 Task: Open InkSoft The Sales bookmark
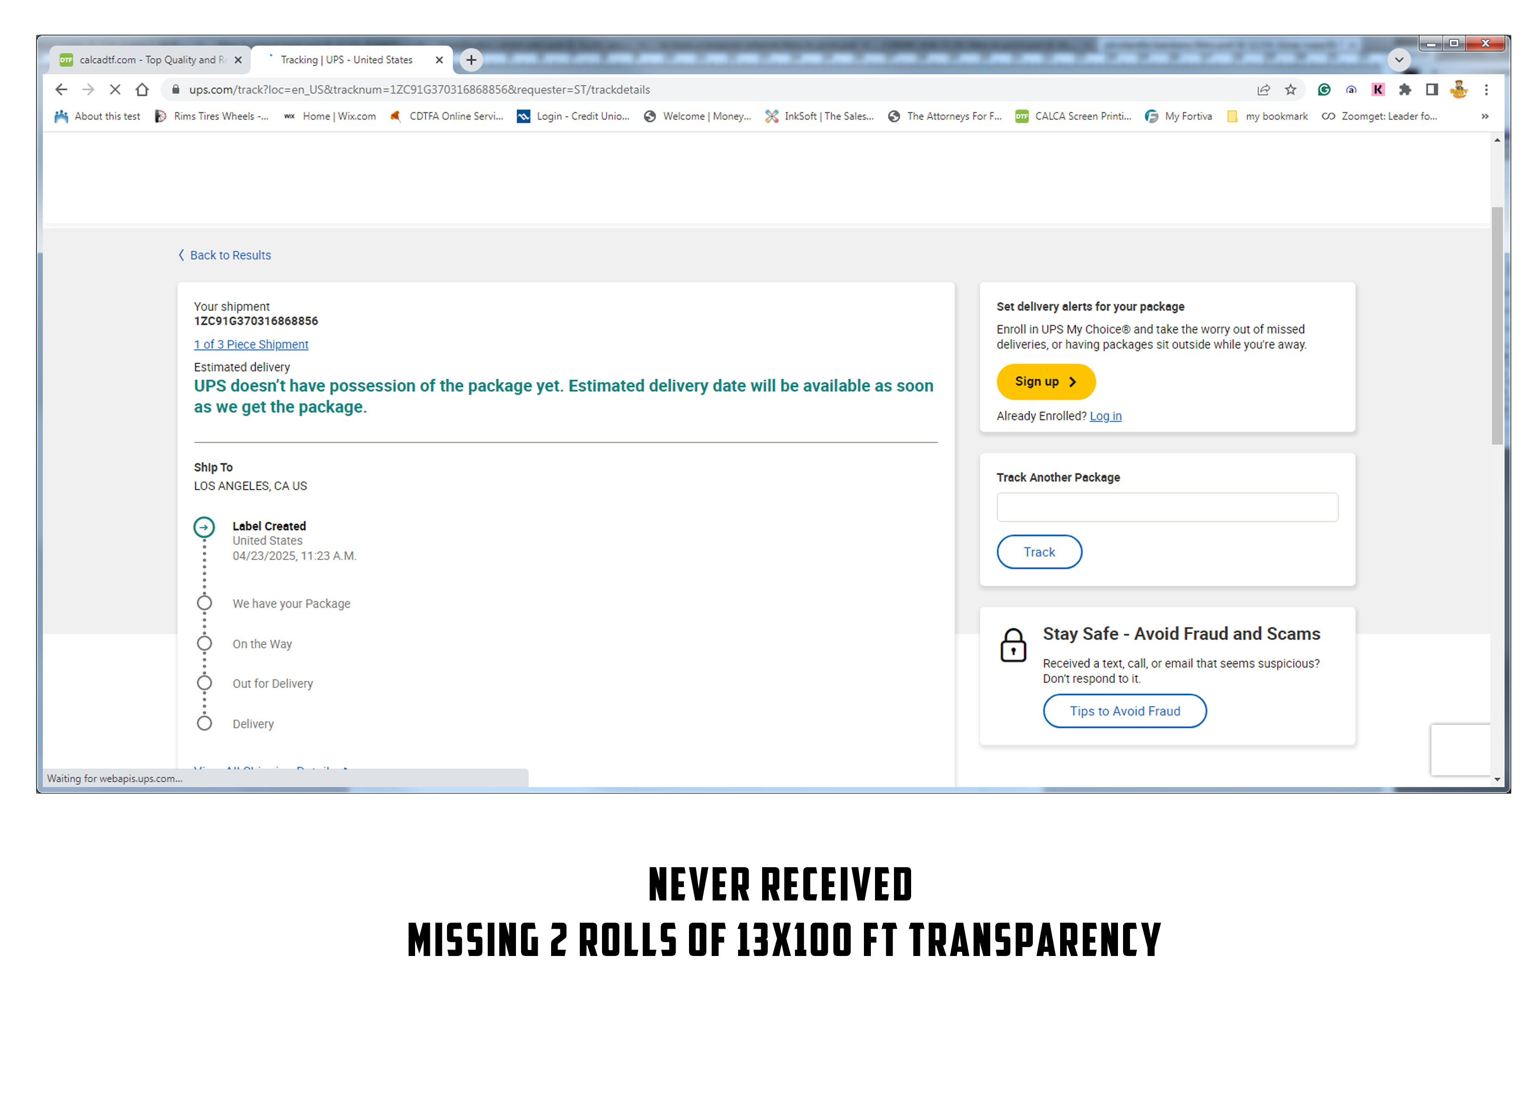(819, 117)
